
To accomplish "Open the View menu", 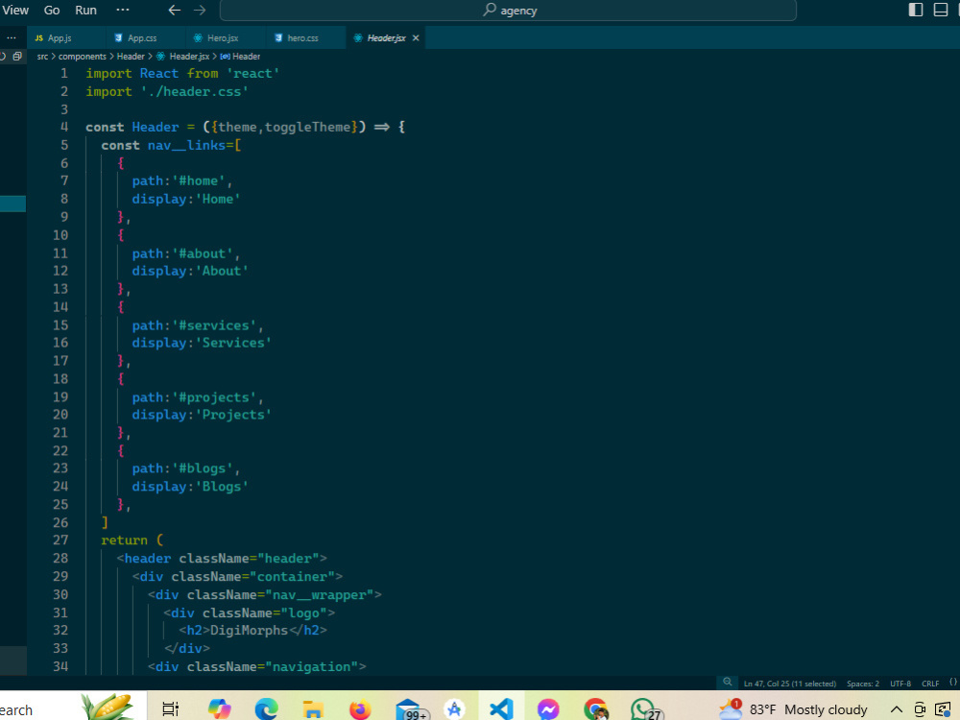I will [15, 11].
